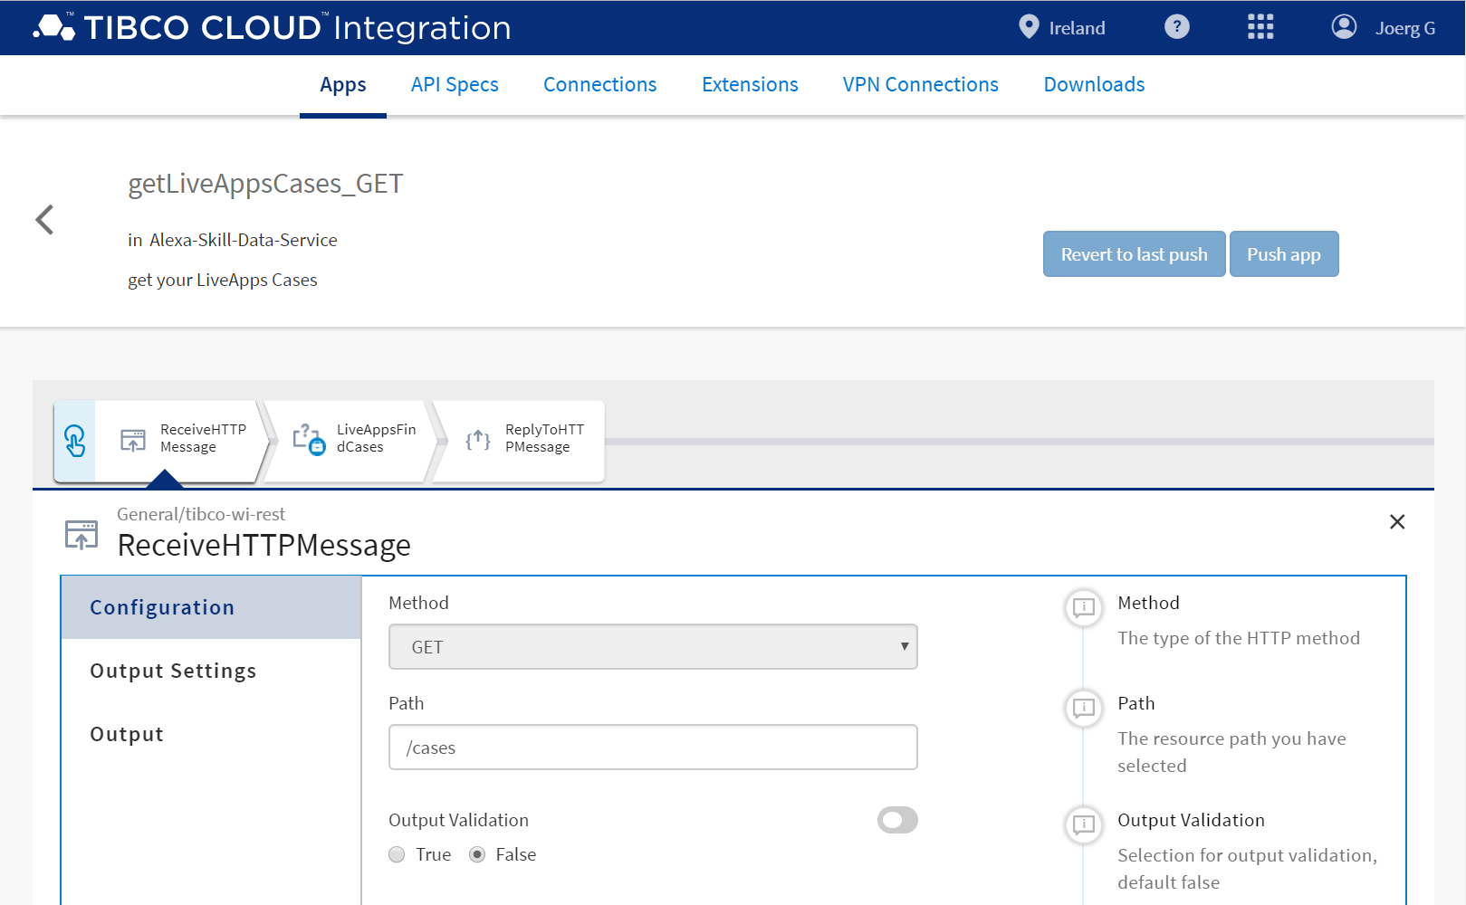Screen dimensions: 1466x905
Task: Open the Output section
Action: click(x=211, y=734)
